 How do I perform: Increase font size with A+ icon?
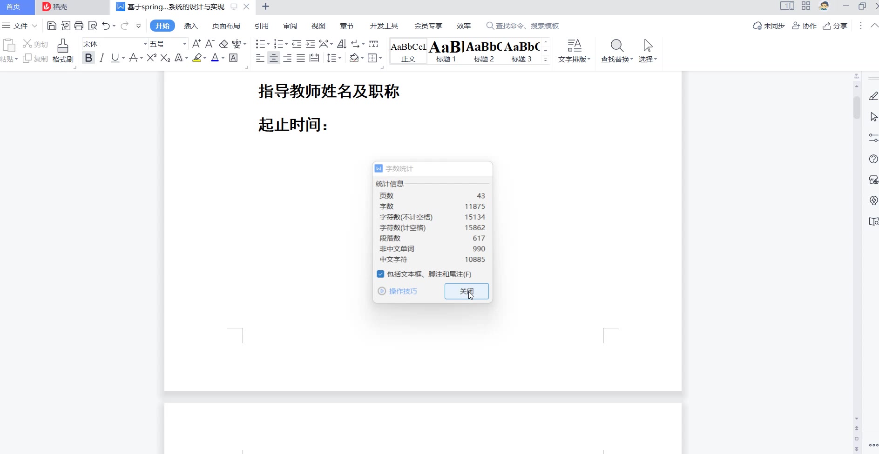196,44
